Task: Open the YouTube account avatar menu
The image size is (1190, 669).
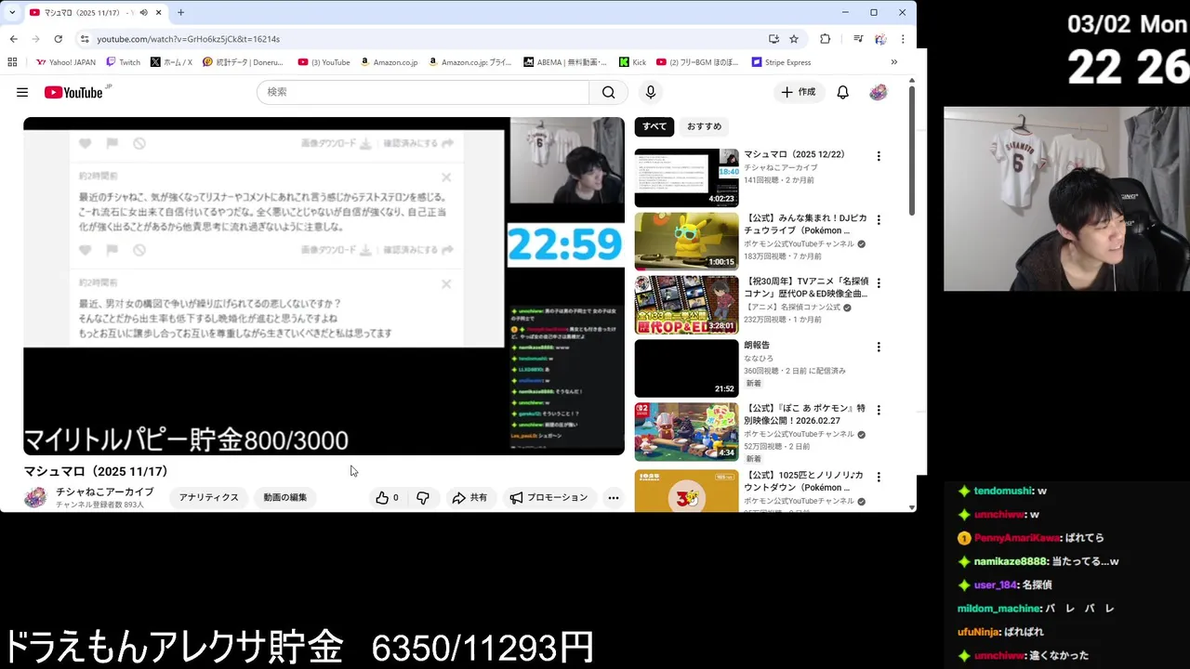Action: (x=878, y=92)
